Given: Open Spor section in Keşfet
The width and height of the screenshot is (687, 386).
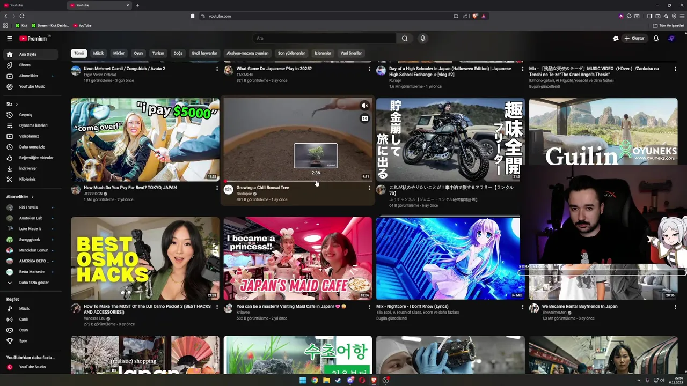Looking at the screenshot, I should click(31, 341).
